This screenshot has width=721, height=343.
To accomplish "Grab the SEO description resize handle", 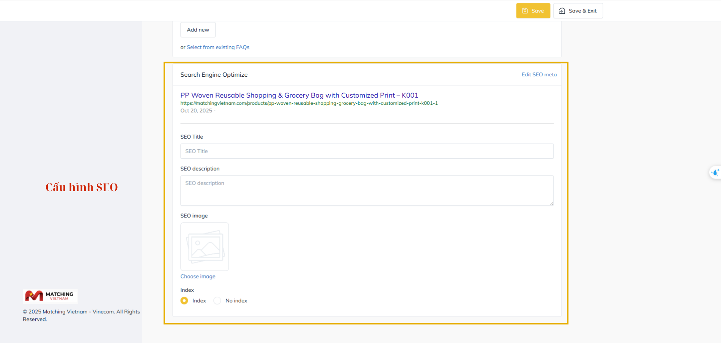I will 551,204.
